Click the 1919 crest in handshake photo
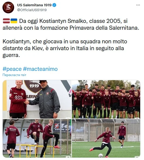This screenshot has width=144, height=160. (33, 86)
